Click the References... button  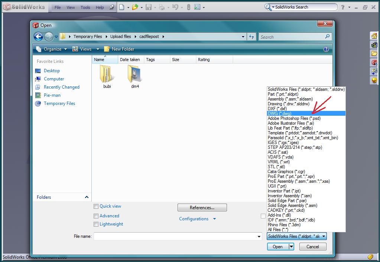pyautogui.click(x=202, y=208)
